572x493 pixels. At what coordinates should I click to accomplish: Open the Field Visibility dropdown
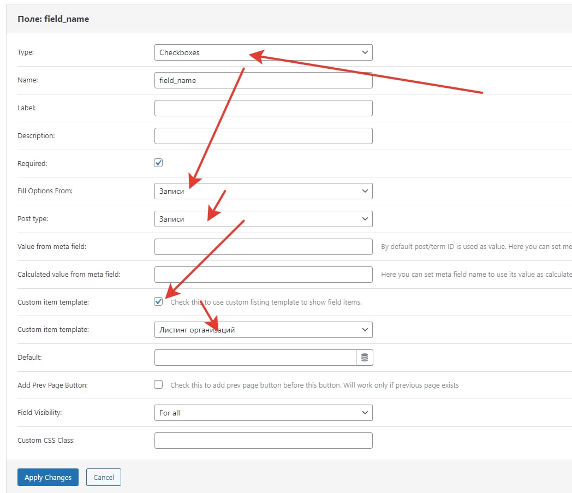tap(264, 413)
